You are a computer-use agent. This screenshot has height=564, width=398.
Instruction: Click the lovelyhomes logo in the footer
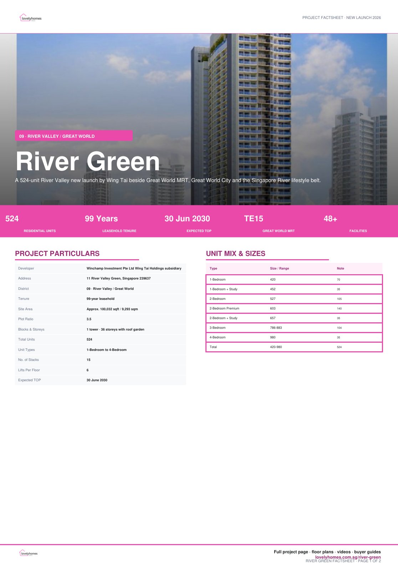[29, 553]
